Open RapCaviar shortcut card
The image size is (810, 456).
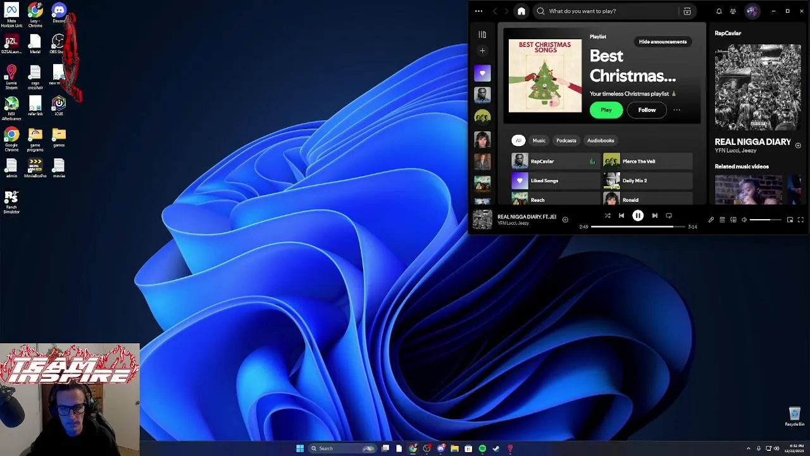point(554,161)
